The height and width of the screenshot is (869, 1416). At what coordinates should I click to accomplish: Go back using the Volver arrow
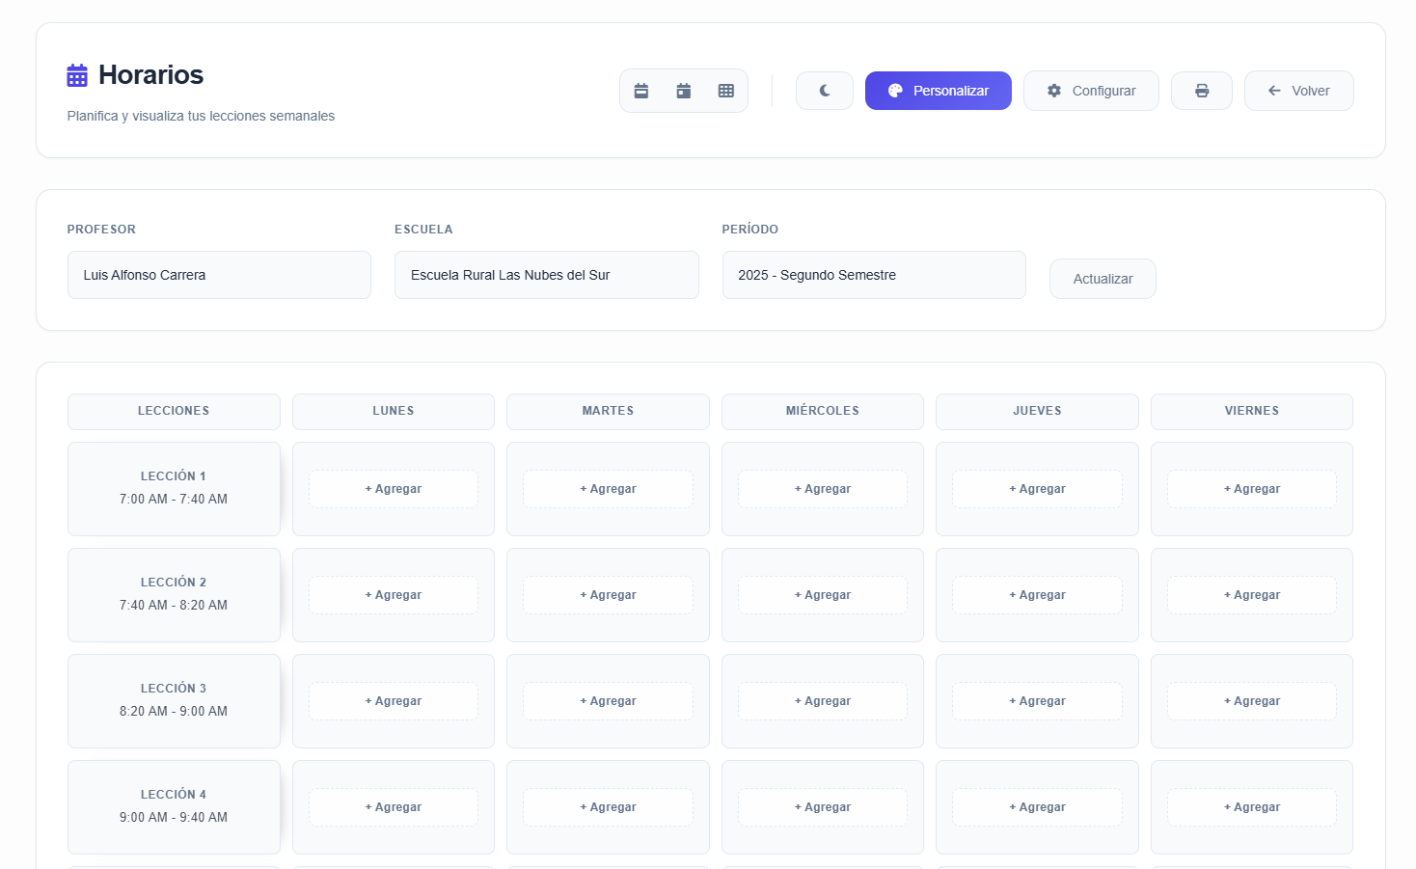[x=1298, y=91]
